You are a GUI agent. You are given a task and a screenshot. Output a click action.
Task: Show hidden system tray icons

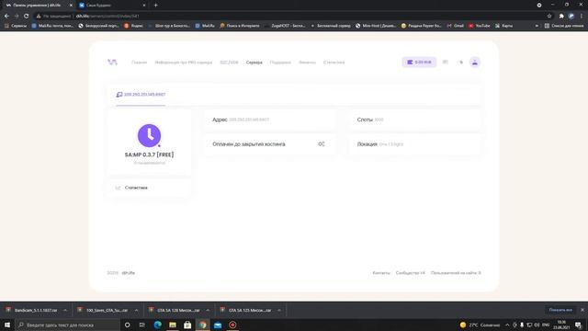coord(507,325)
